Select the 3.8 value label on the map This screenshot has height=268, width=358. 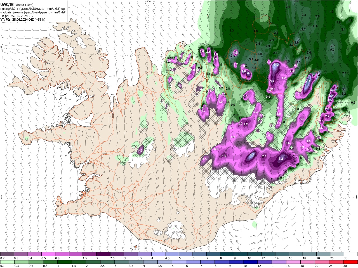point(235,52)
